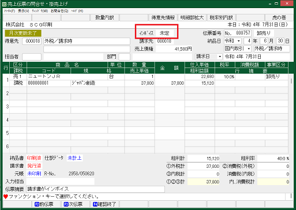Click the 納品書 status 印刷済
The height and width of the screenshot is (210, 296).
34,158
